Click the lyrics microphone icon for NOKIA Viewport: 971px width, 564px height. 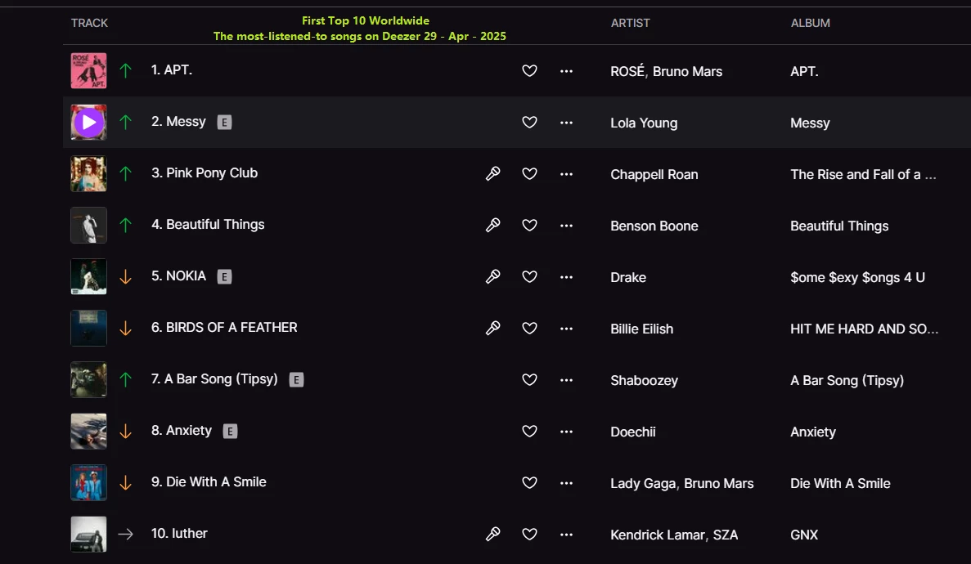[x=492, y=277]
